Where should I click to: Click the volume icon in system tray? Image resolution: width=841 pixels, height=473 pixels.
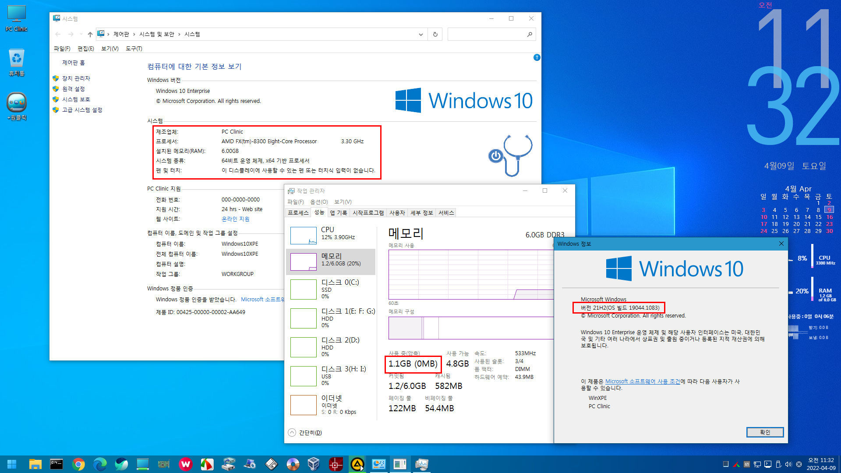tap(788, 464)
